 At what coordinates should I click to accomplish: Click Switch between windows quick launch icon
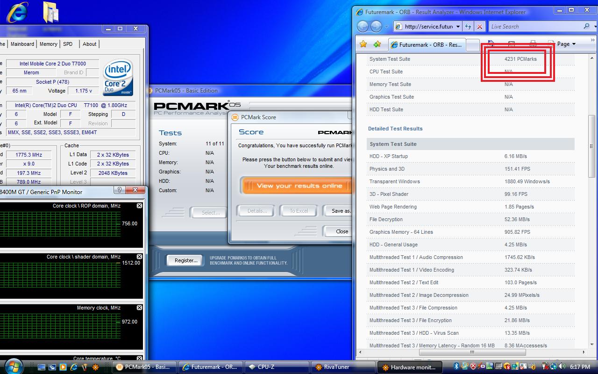click(52, 367)
